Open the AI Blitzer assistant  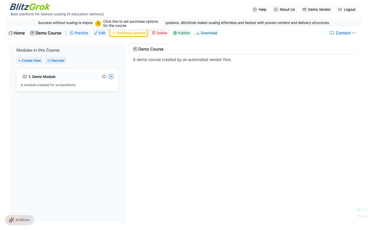pos(19,220)
